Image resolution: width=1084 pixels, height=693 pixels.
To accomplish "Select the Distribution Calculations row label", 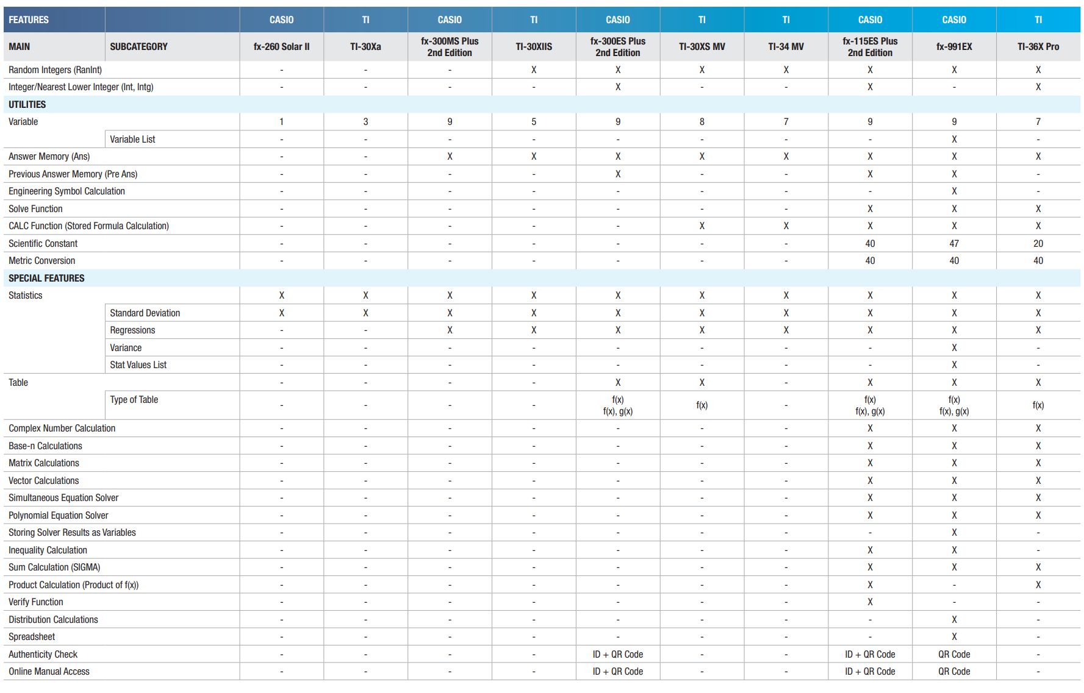I will pyautogui.click(x=53, y=620).
